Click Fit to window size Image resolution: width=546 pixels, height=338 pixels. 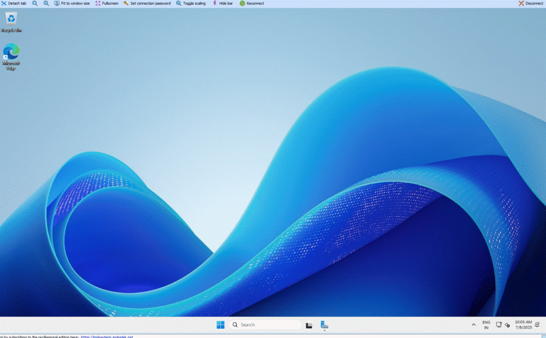71,3
